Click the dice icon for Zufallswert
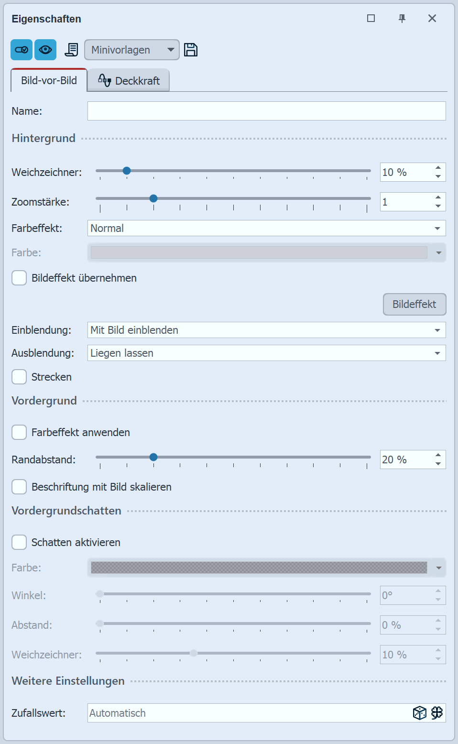The height and width of the screenshot is (744, 458). [419, 713]
